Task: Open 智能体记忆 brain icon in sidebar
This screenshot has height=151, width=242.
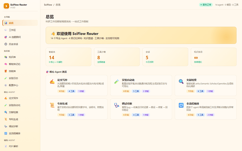Action: click(x=6, y=64)
